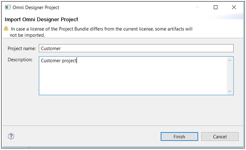
Task: Click the license warning message text
Action: (x=101, y=32)
